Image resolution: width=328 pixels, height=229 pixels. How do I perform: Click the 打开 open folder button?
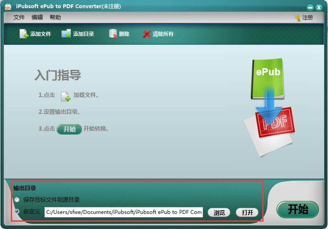(x=247, y=213)
